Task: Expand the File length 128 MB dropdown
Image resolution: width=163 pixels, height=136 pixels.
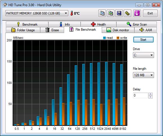Action: (x=143, y=75)
